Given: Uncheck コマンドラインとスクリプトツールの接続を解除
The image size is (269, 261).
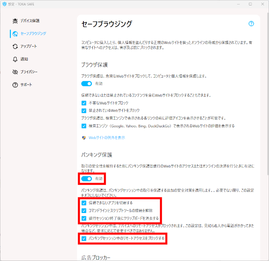Looking at the screenshot, I should pos(84,211).
